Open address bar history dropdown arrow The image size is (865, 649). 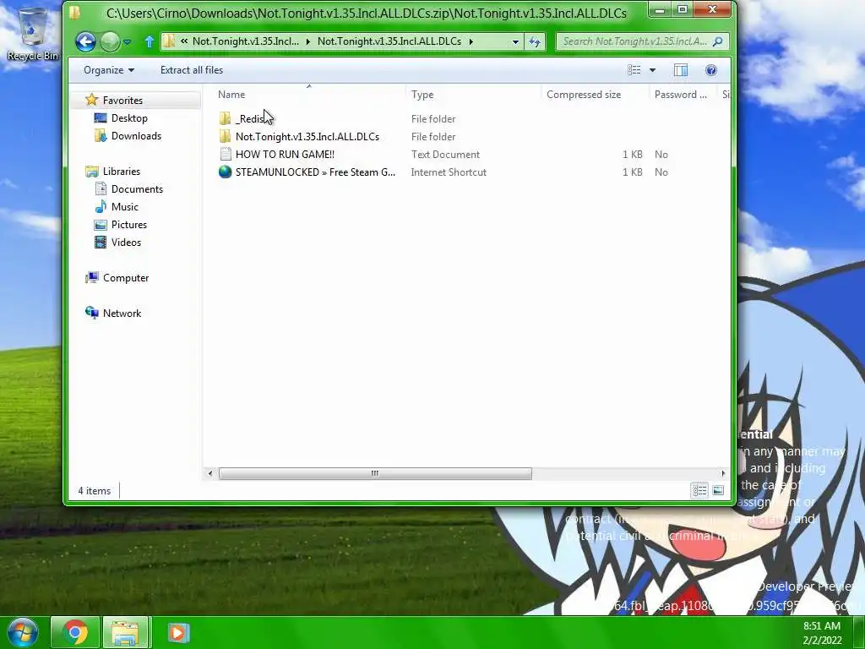515,41
